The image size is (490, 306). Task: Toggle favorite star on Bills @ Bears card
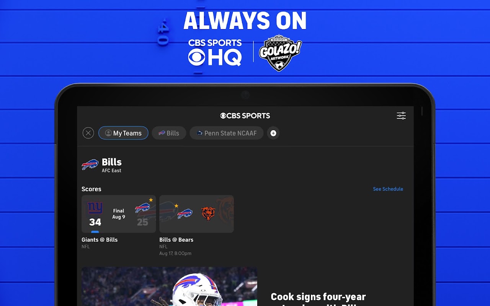coord(176,206)
